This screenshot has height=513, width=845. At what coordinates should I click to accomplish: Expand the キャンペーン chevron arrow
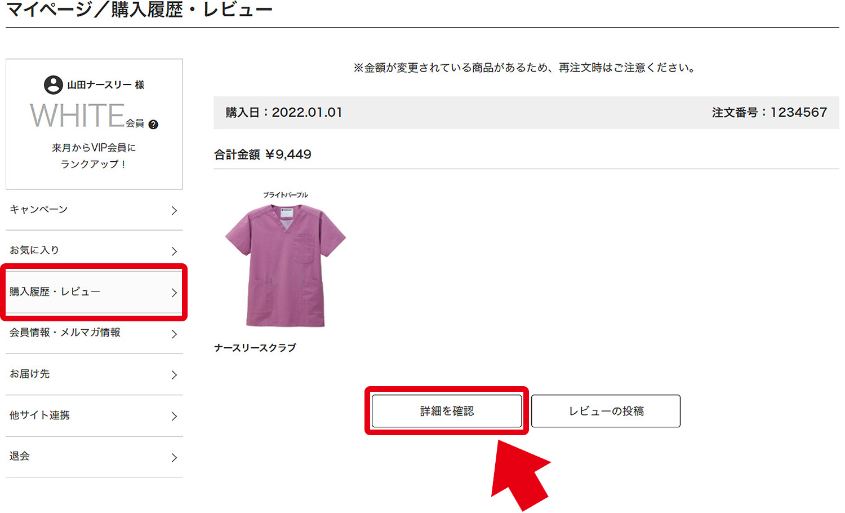coord(174,210)
